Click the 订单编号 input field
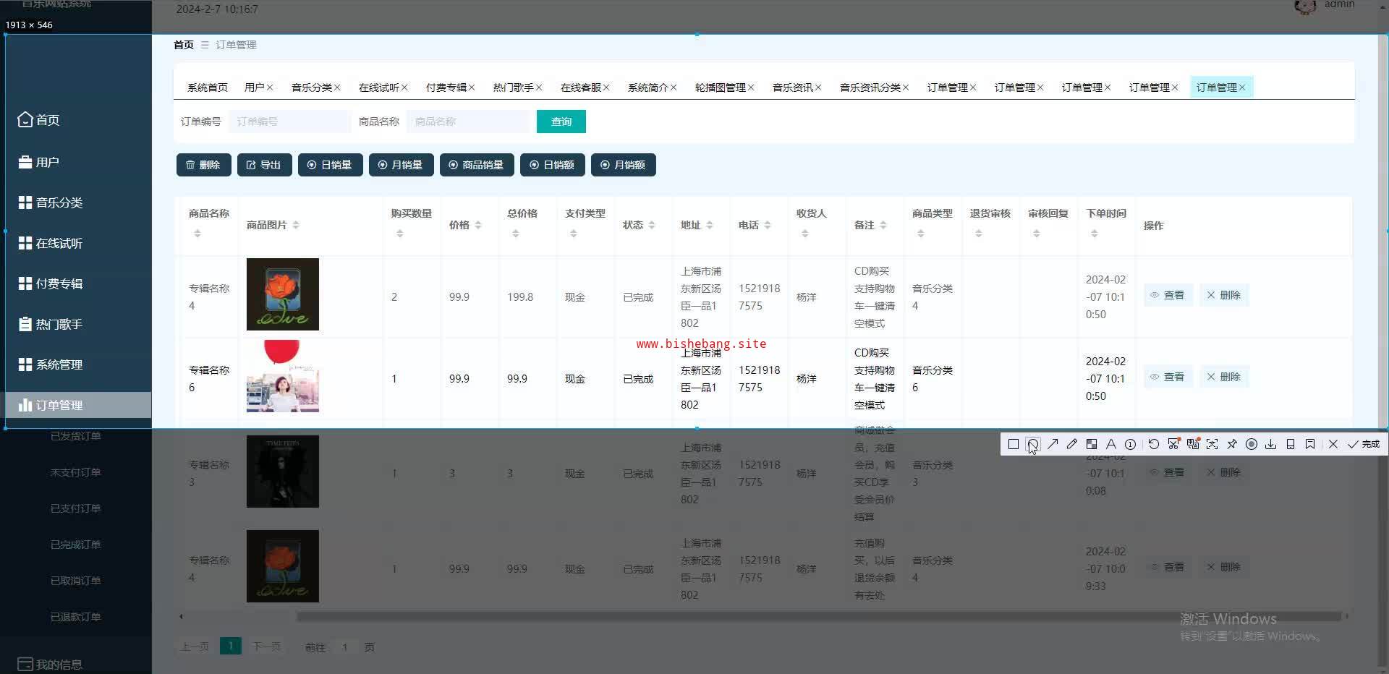The width and height of the screenshot is (1389, 674). [x=289, y=121]
